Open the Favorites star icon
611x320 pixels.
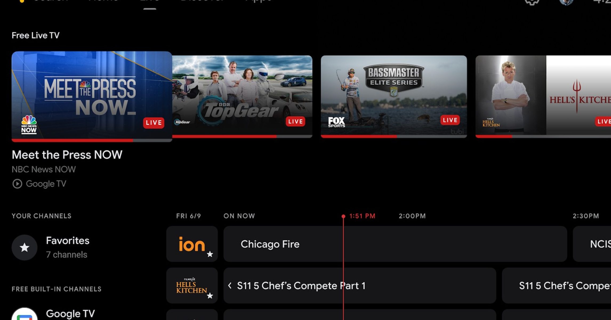24,247
